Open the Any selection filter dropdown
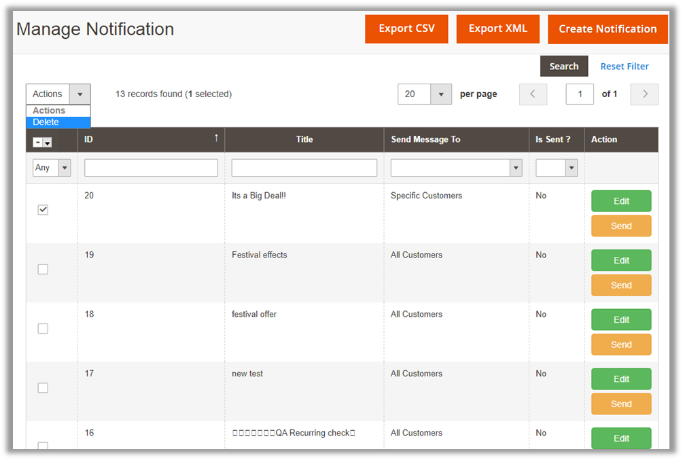683x460 pixels. [x=52, y=168]
